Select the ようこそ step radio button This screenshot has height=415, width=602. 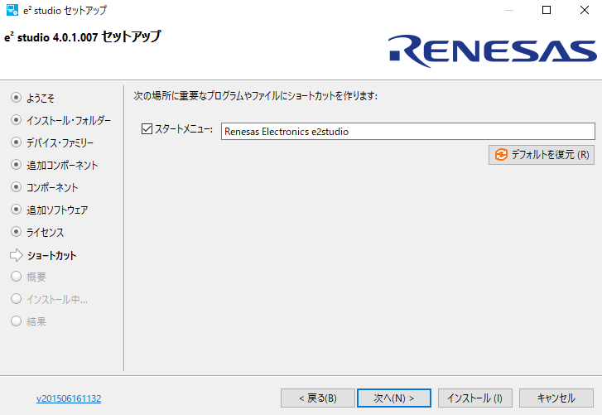point(16,98)
